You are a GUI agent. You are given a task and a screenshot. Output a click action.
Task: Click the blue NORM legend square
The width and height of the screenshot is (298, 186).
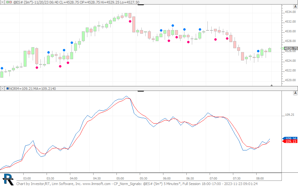7,89
